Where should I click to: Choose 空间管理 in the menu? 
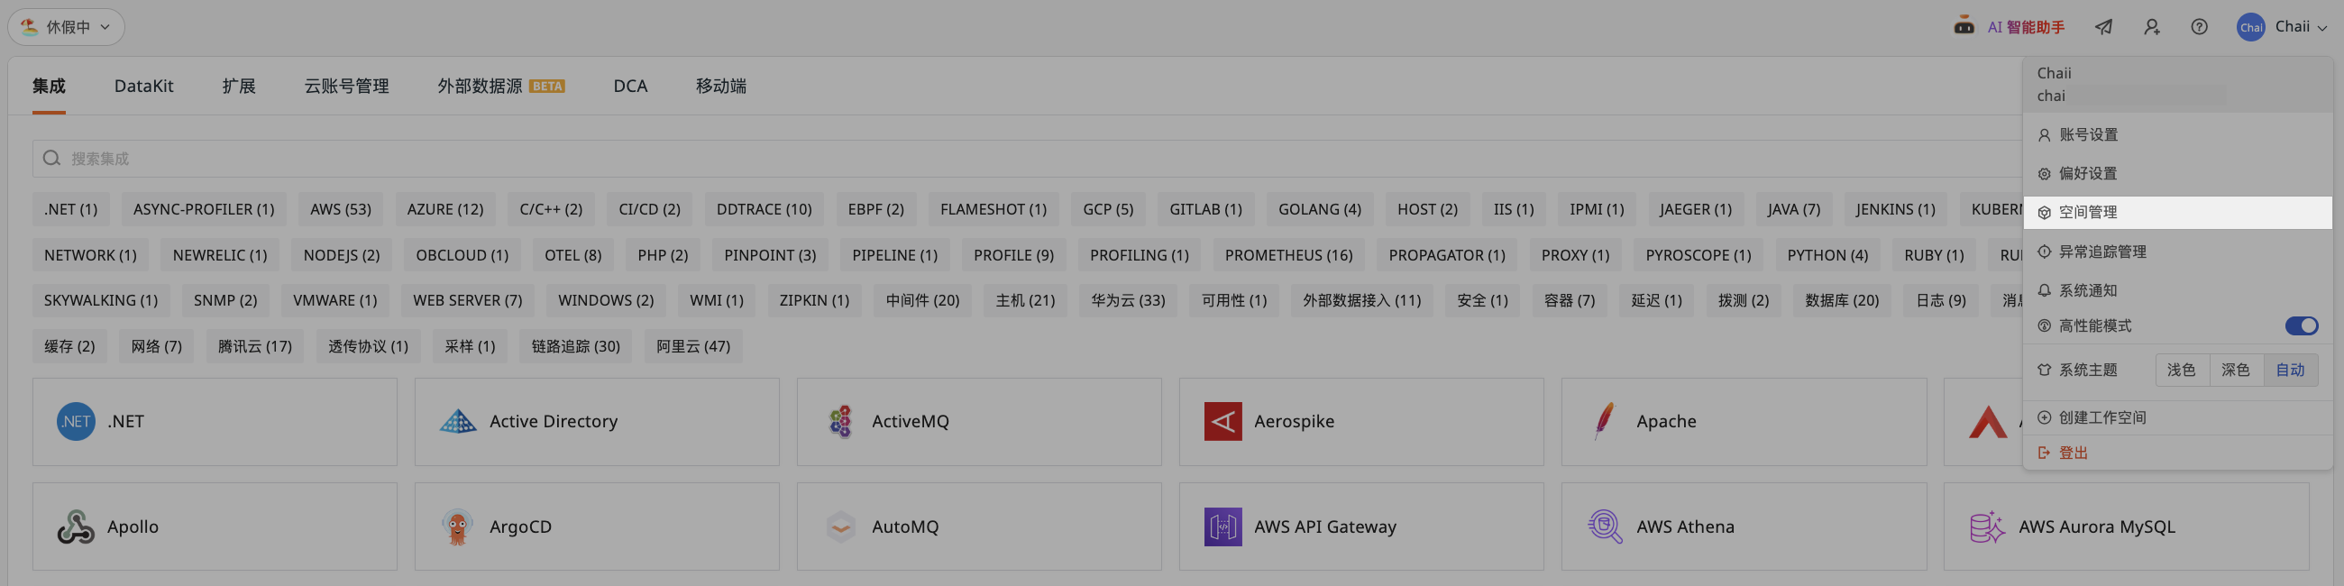pos(2177,212)
